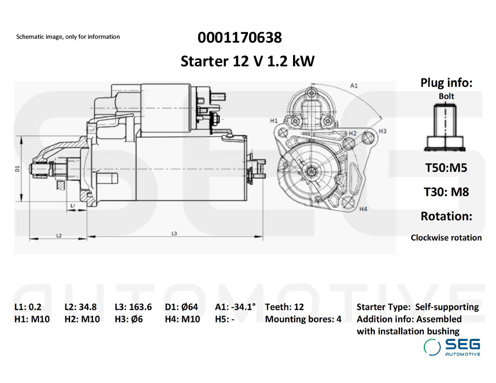This screenshot has width=496, height=383.
Task: Click the part number 0001170638 heading
Action: 239,37
